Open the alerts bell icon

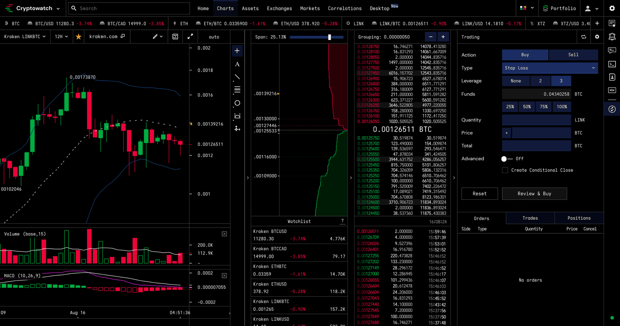tap(612, 37)
